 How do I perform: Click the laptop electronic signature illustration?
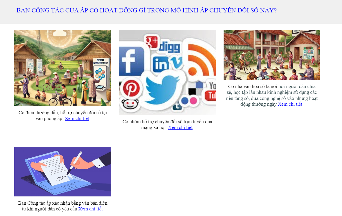63,172
